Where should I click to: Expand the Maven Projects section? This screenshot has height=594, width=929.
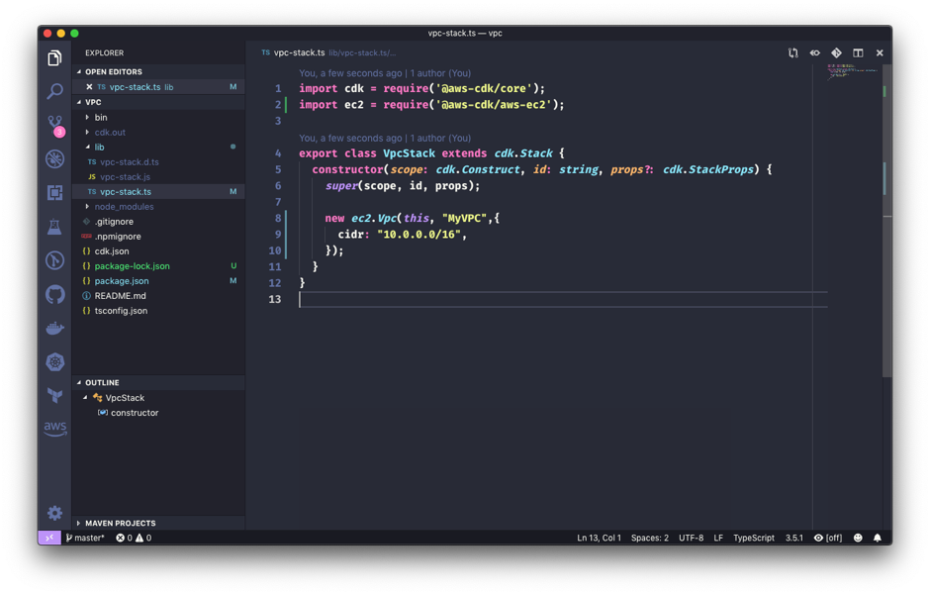click(158, 523)
